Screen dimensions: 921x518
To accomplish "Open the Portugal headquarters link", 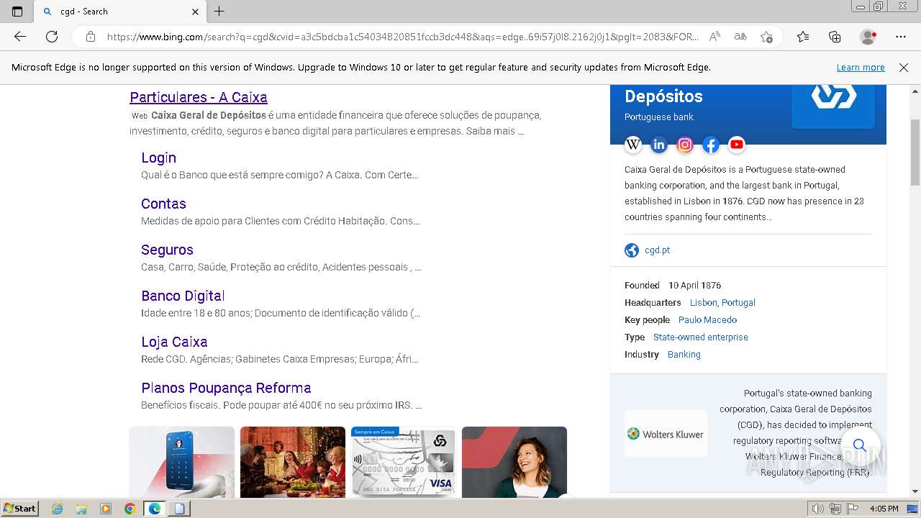I will [738, 303].
